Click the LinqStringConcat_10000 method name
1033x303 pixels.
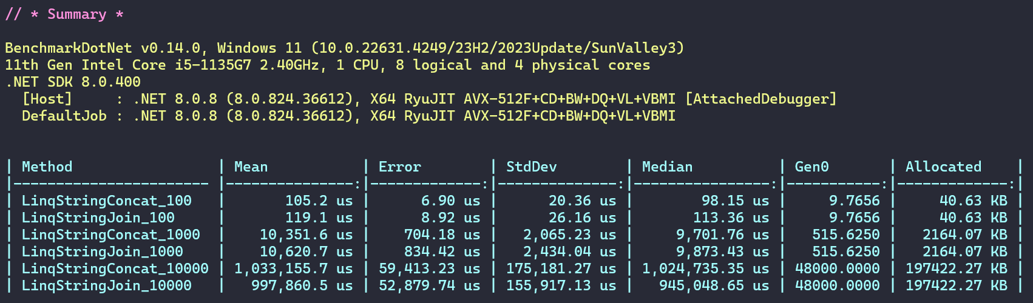point(115,268)
